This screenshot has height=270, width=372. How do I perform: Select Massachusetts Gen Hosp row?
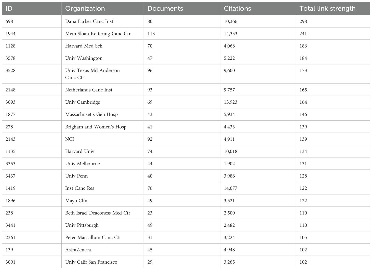186,114
